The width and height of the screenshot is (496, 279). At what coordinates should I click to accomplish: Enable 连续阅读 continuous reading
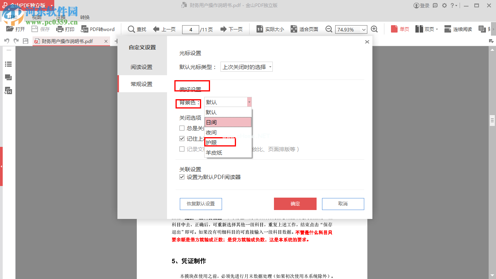pos(458,29)
